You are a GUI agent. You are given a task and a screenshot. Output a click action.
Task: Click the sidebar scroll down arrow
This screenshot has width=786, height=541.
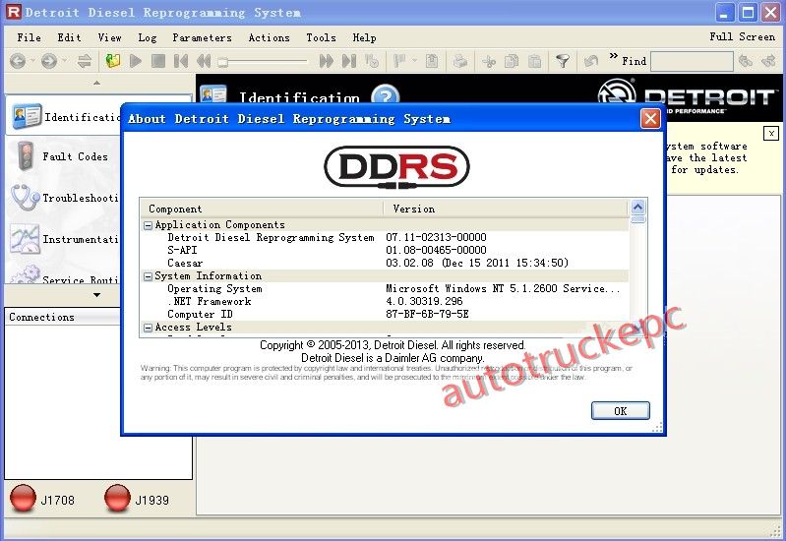(x=96, y=295)
